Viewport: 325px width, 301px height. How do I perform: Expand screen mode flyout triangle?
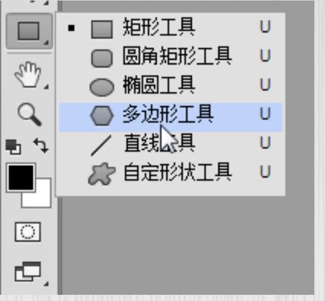point(46,284)
